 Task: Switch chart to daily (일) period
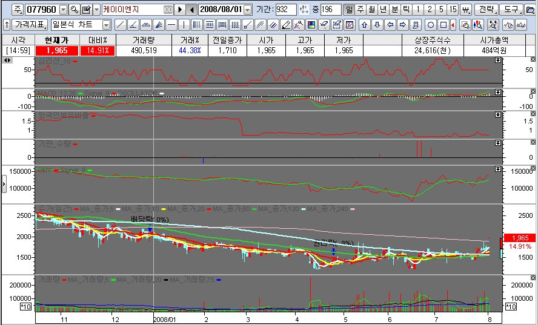349,10
